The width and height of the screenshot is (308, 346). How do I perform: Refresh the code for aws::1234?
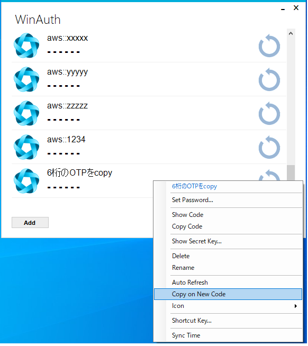click(270, 147)
